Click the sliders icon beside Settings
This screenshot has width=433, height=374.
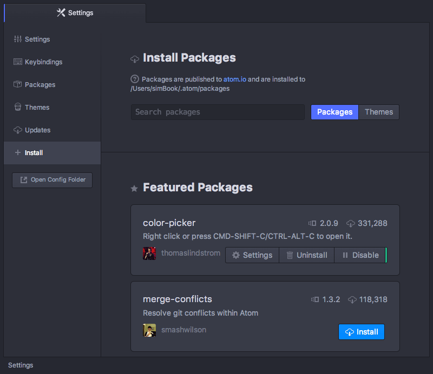(18, 39)
